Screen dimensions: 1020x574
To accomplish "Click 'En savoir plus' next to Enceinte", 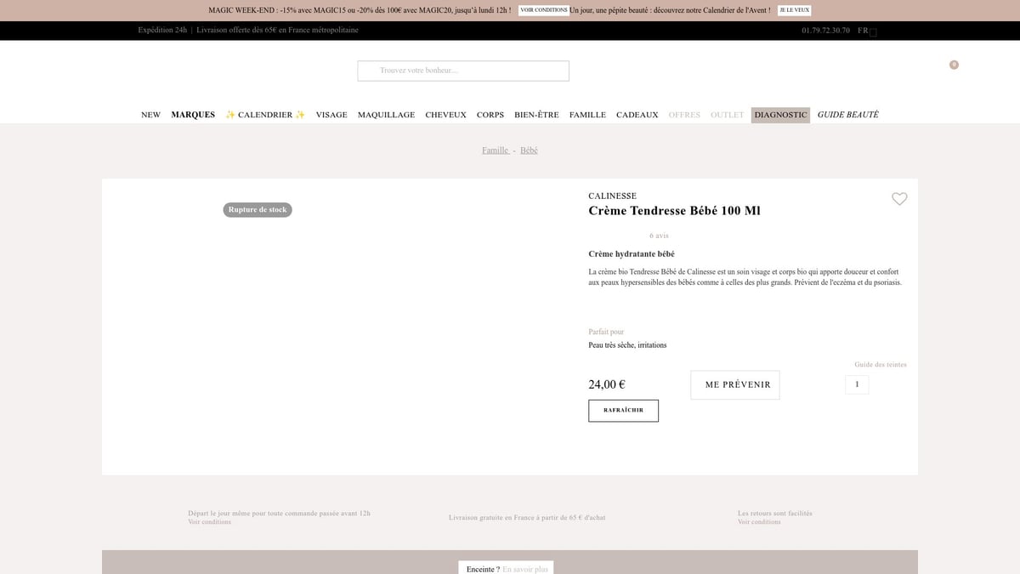I will tap(525, 569).
